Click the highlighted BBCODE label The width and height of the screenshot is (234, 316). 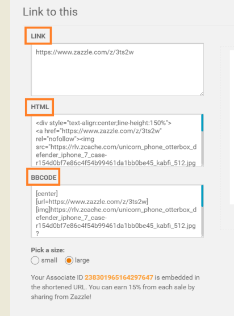coord(43,177)
